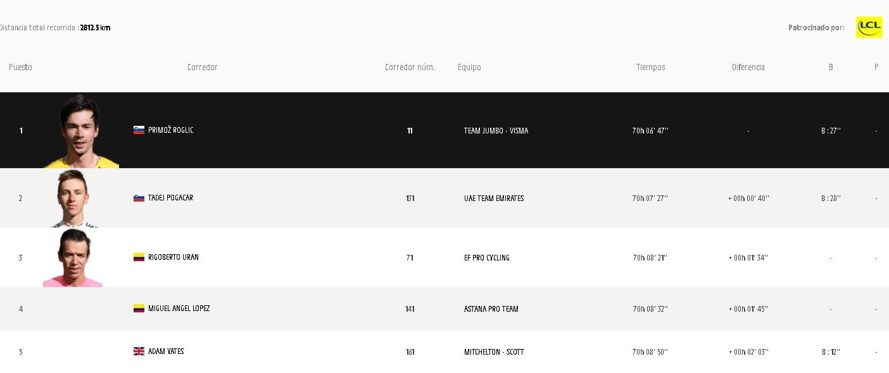889x373 pixels.
Task: Click the EF Pro Cycling team name
Action: [x=487, y=258]
